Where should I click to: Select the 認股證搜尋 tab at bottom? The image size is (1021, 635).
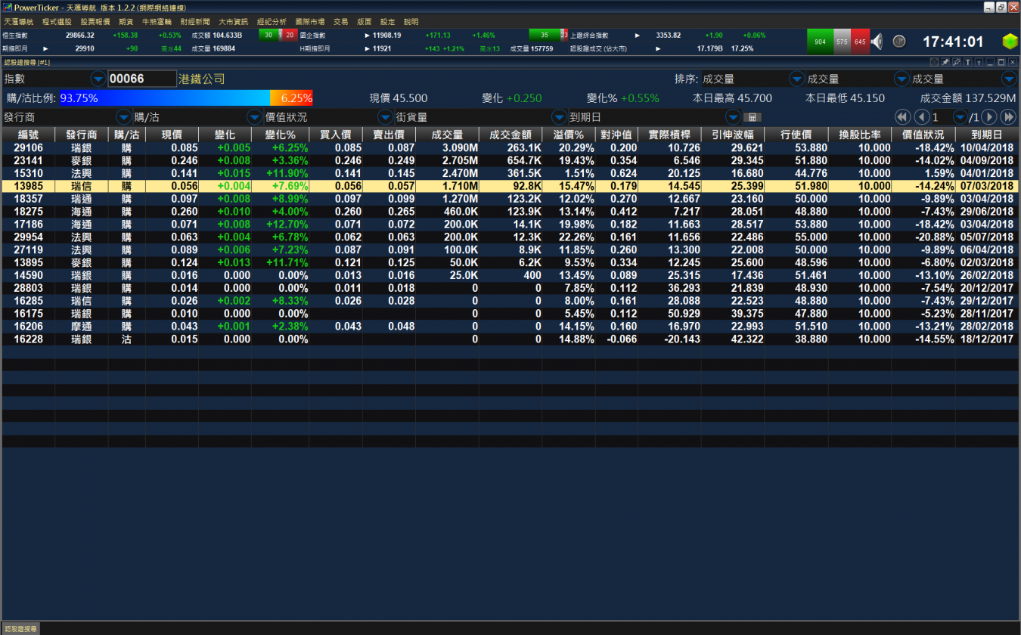[x=20, y=628]
